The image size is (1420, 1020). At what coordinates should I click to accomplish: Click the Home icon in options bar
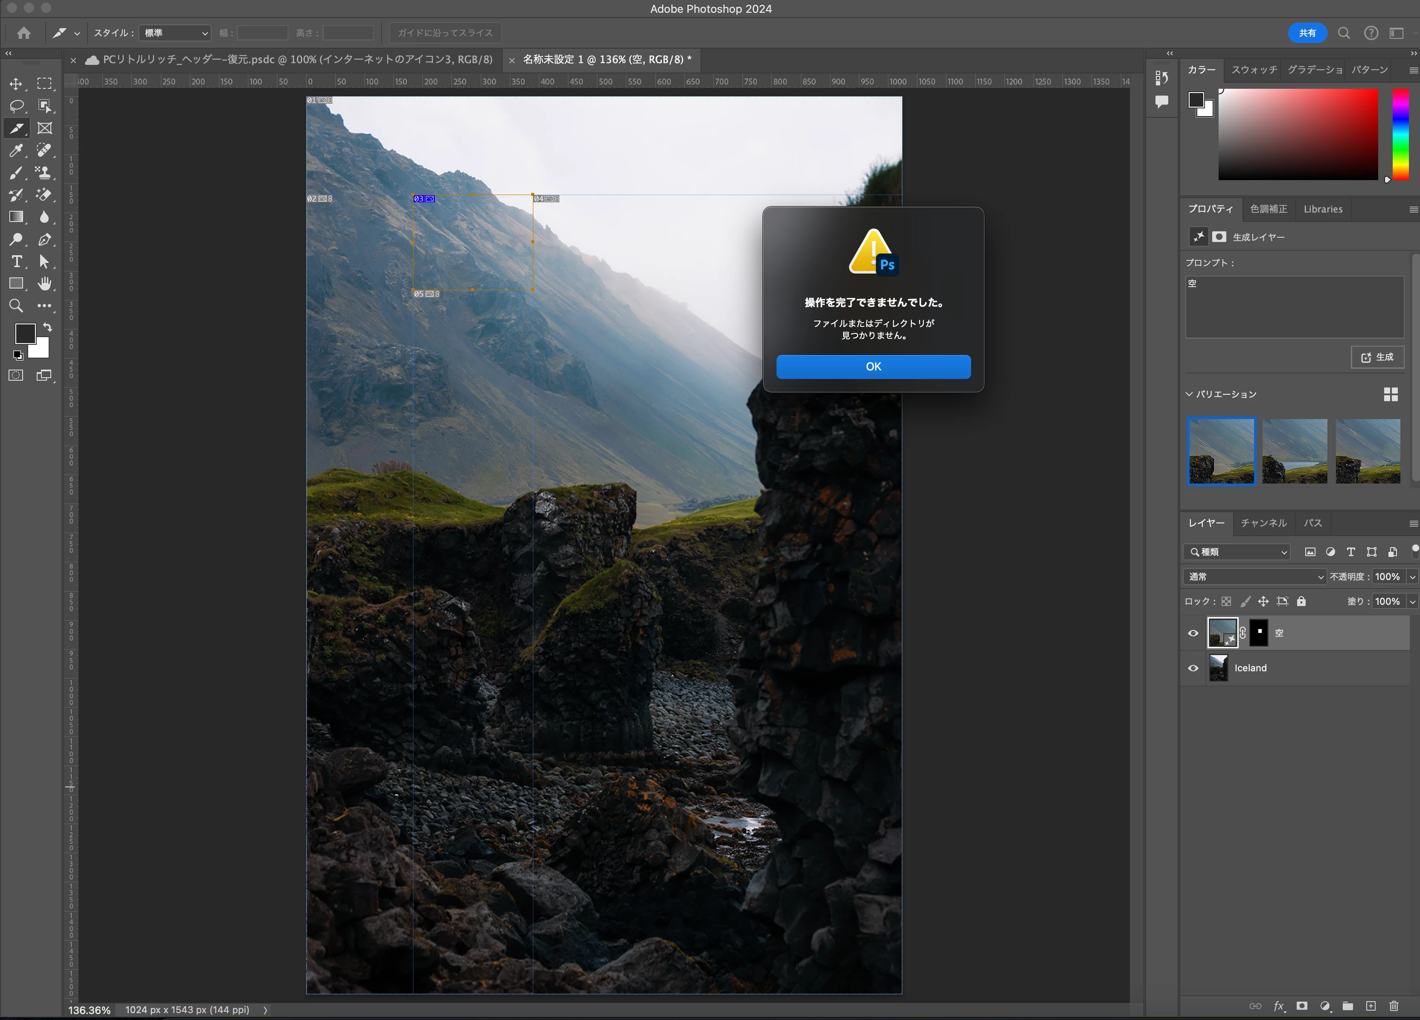click(24, 32)
